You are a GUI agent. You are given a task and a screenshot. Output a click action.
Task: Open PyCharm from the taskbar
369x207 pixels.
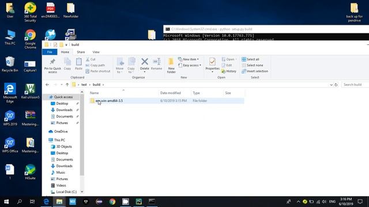pos(138,202)
